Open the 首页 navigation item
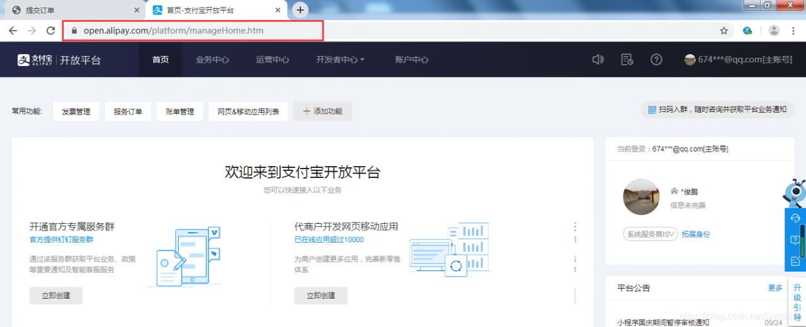 coord(161,60)
